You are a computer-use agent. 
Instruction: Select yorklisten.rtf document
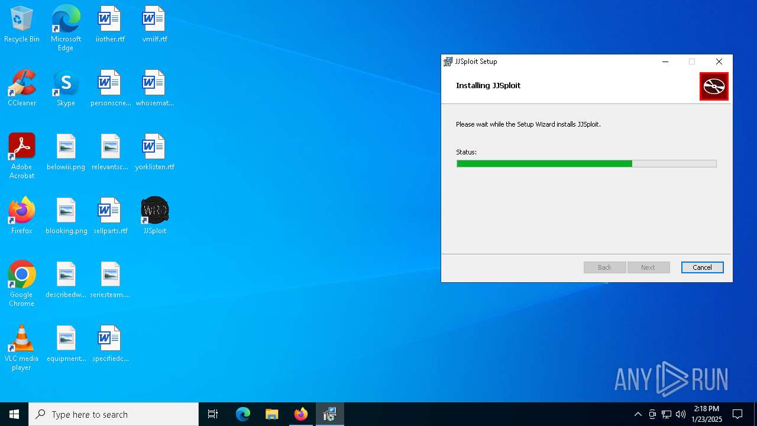point(154,152)
